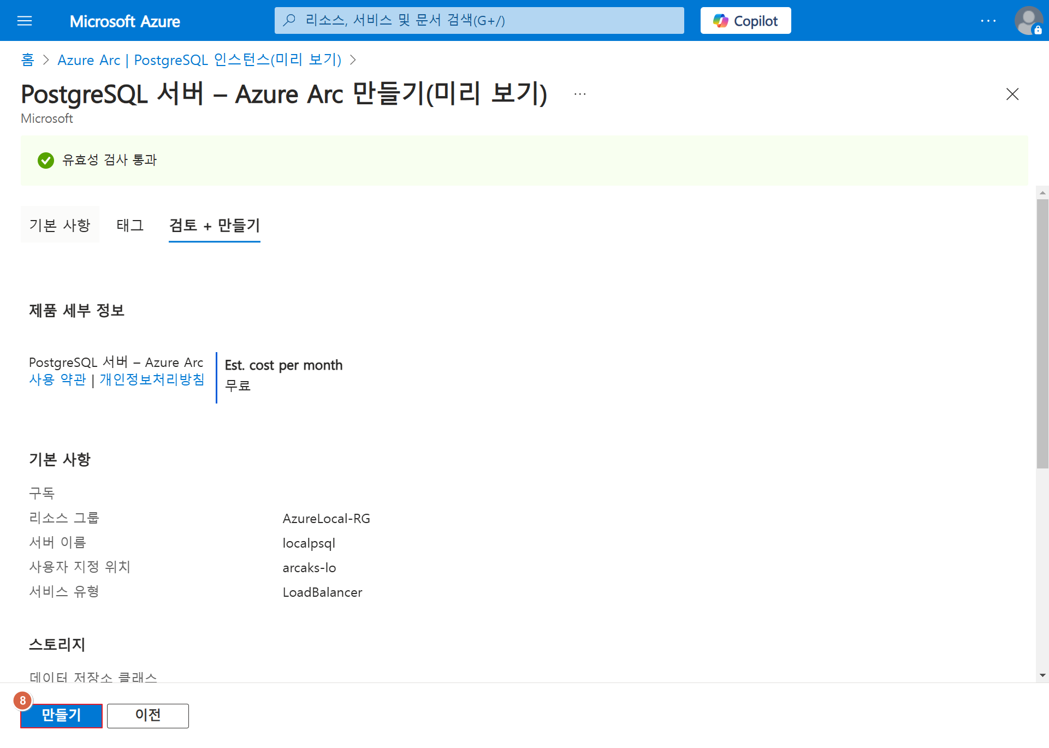1049x748 pixels.
Task: Open the top bar ellipsis menu
Action: [x=988, y=21]
